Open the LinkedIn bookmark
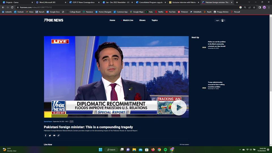Viewport: 272px width, 153px height. [x=7, y=12]
